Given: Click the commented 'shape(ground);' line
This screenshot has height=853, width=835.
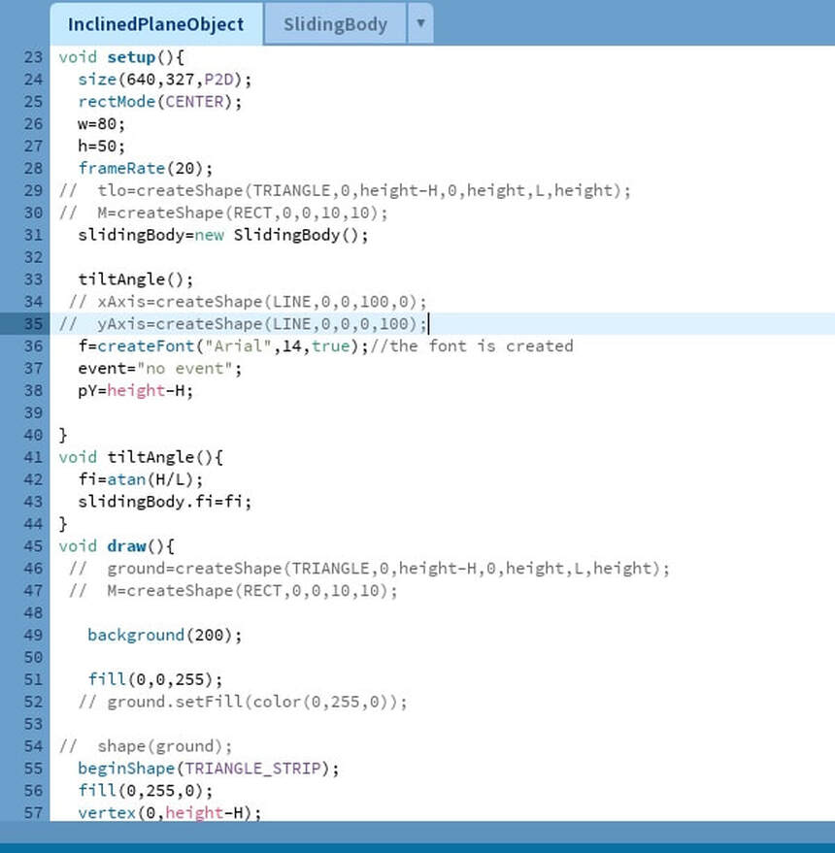Looking at the screenshot, I should pyautogui.click(x=146, y=746).
